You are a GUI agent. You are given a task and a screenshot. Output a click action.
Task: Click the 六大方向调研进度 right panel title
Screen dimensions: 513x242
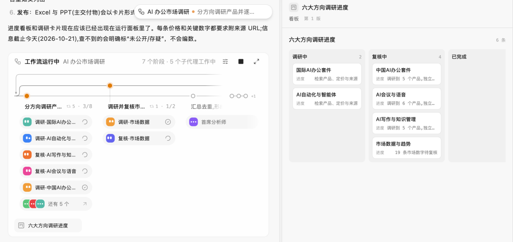pos(325,8)
